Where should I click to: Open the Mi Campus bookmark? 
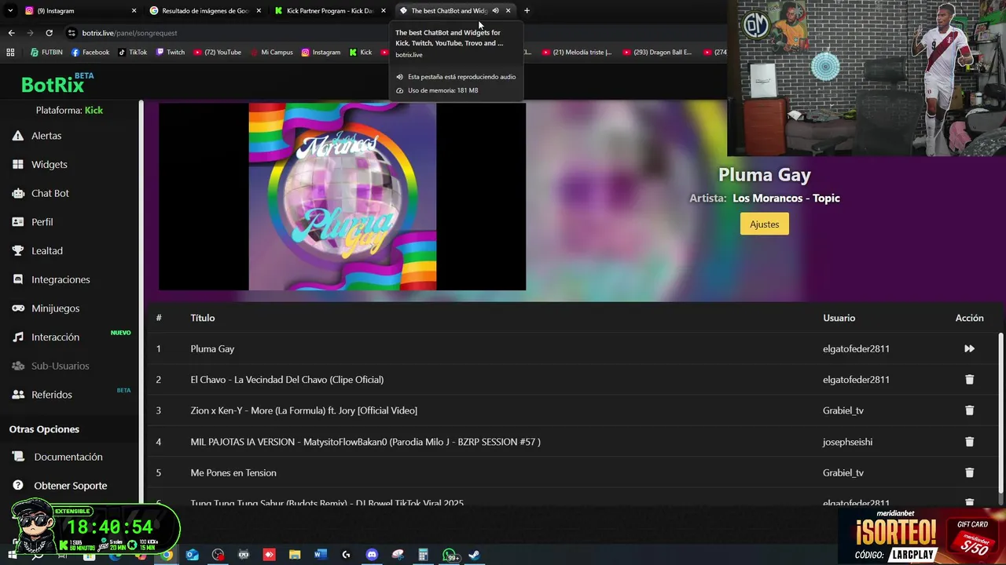(x=271, y=53)
